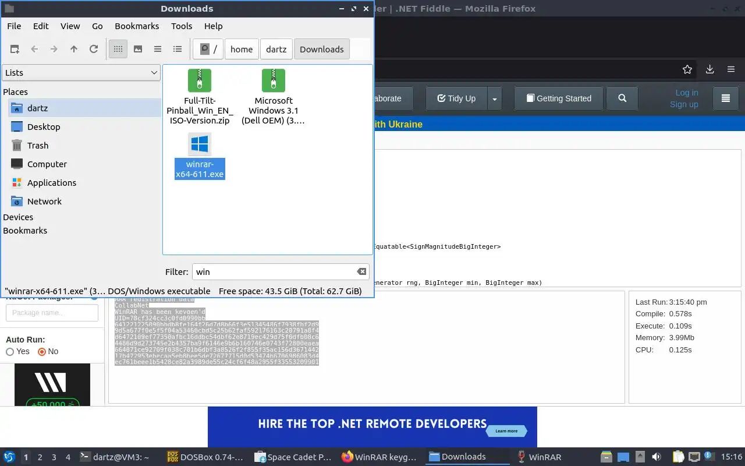The height and width of the screenshot is (466, 745).
Task: Click the Downloads path button
Action: (x=322, y=50)
